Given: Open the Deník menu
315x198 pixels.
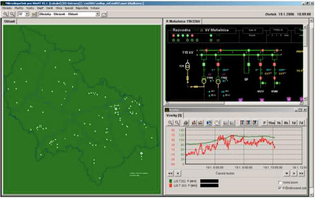Looking at the screenshot, I should [49, 8].
